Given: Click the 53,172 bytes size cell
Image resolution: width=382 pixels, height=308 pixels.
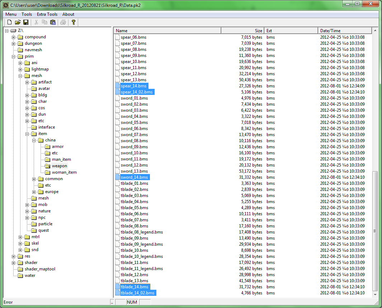Looking at the screenshot, I should pyautogui.click(x=250, y=171).
